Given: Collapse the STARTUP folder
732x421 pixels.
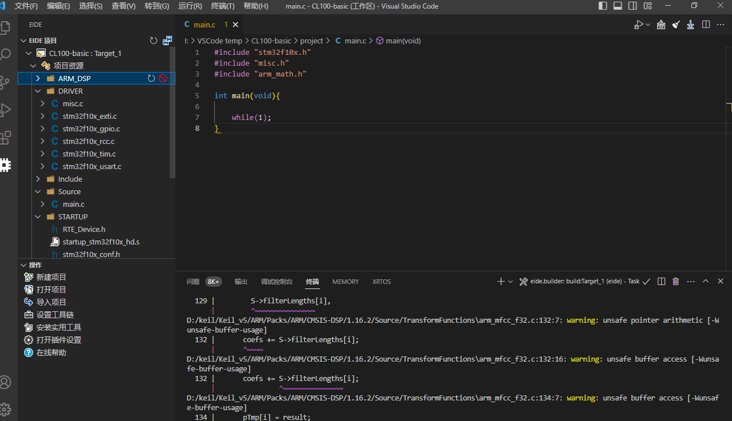Looking at the screenshot, I should click(38, 216).
